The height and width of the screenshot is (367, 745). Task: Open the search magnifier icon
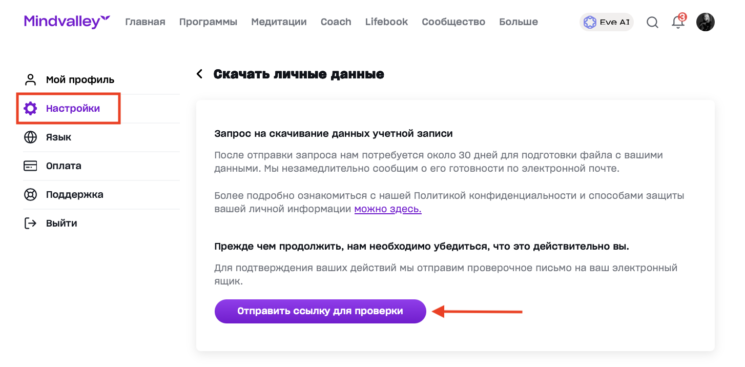(x=652, y=22)
